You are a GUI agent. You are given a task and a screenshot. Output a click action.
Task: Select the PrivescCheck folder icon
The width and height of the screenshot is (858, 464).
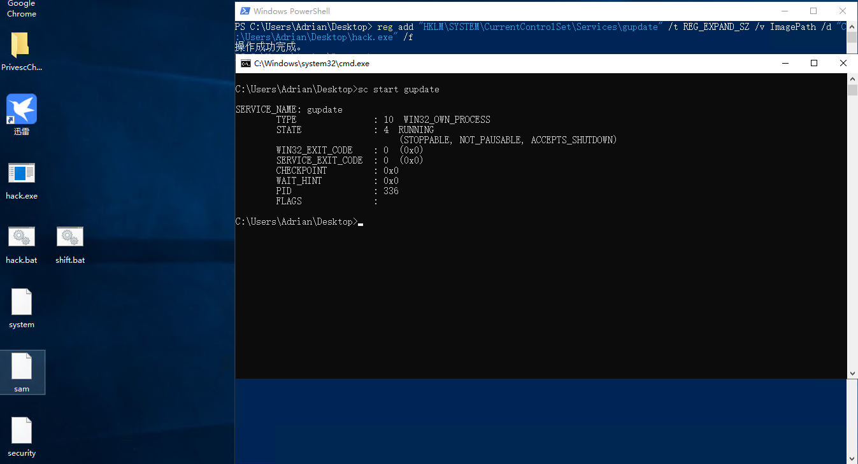point(20,45)
